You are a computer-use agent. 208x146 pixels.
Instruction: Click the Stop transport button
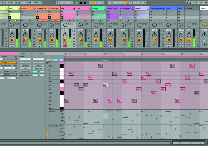(81, 3)
